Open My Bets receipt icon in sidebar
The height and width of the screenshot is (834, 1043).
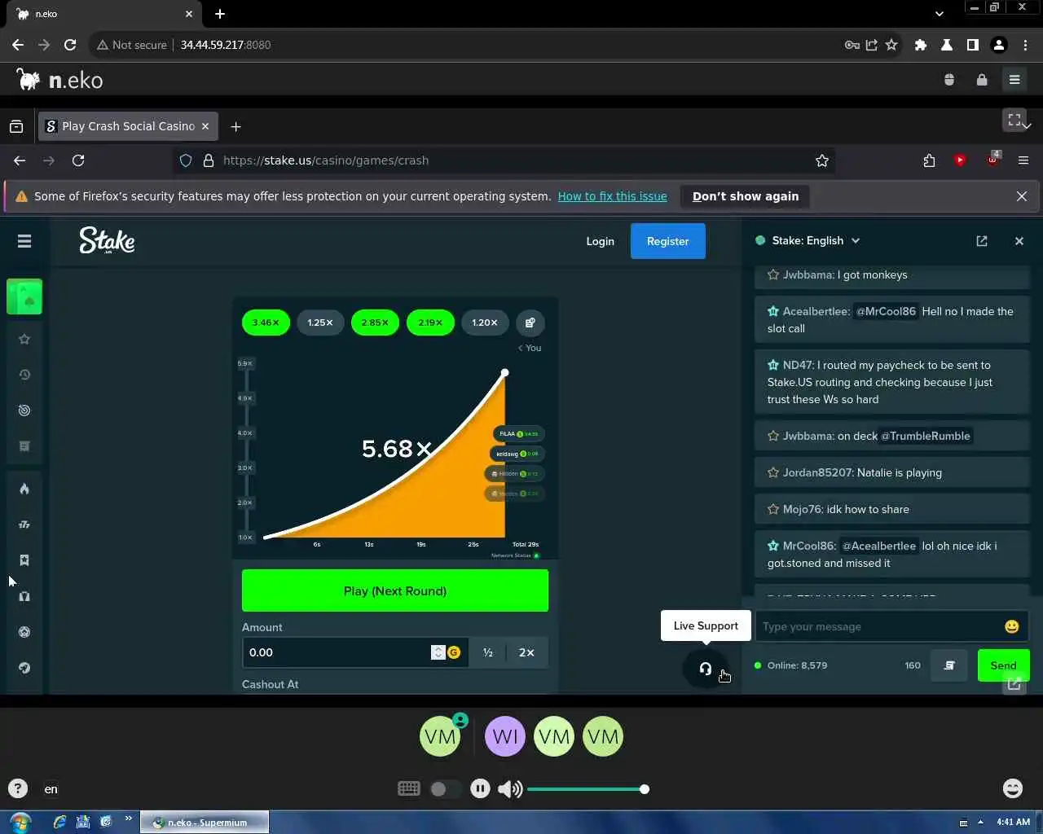pos(24,446)
